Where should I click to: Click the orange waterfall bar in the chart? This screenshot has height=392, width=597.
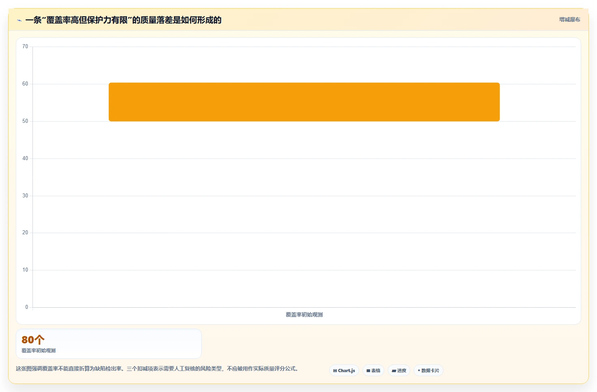click(304, 102)
